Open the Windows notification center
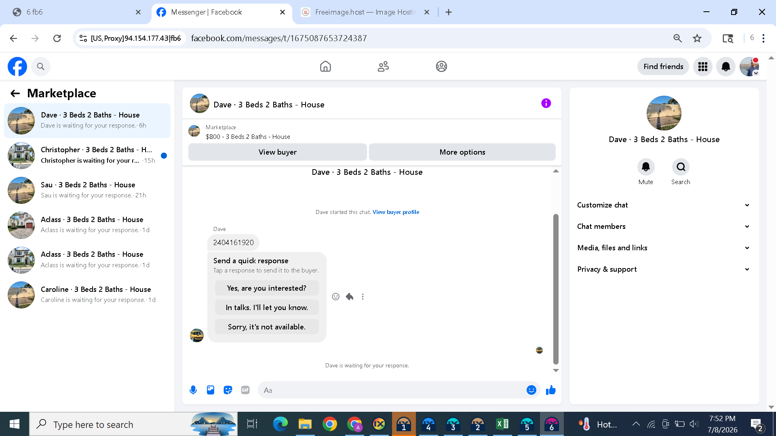 coord(757,424)
